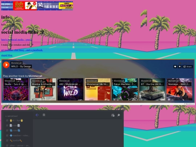The image size is (196, 147).
Task: Select the 482 - Monstercat Call of the Wild thumbnail
Action: point(70,89)
